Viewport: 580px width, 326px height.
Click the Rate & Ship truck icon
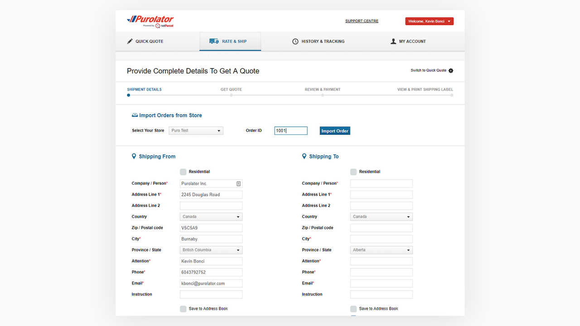[x=214, y=41]
